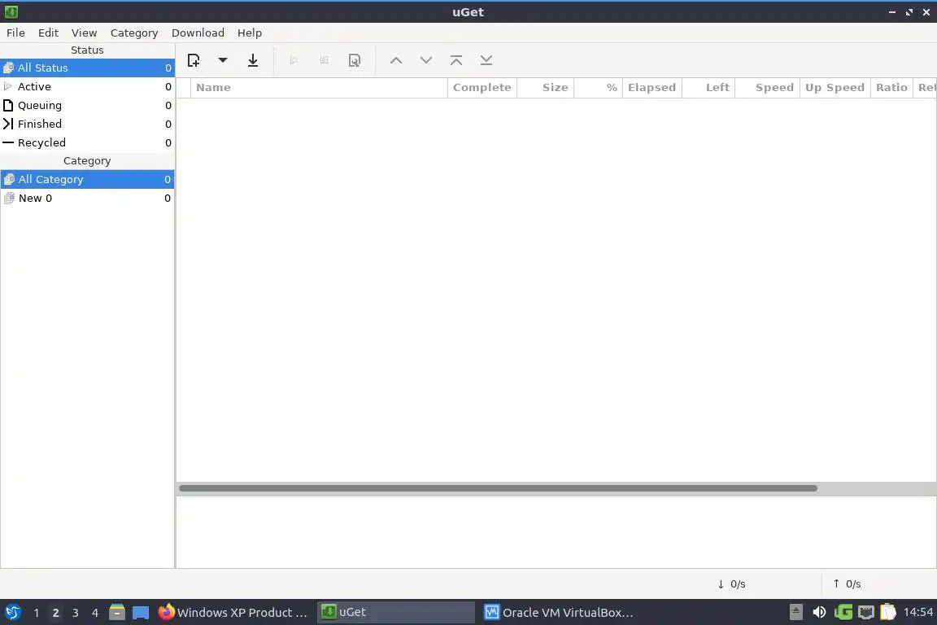This screenshot has height=625, width=937.
Task: Click the Up Speed column header
Action: [x=835, y=88]
